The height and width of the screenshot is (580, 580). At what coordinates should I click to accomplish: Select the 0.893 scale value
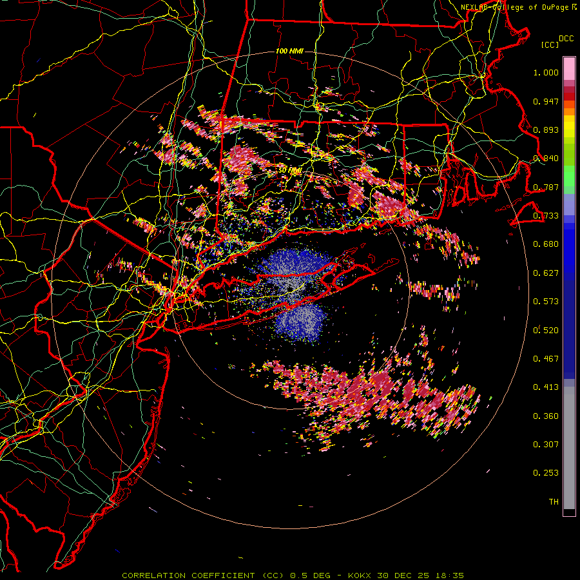(546, 130)
